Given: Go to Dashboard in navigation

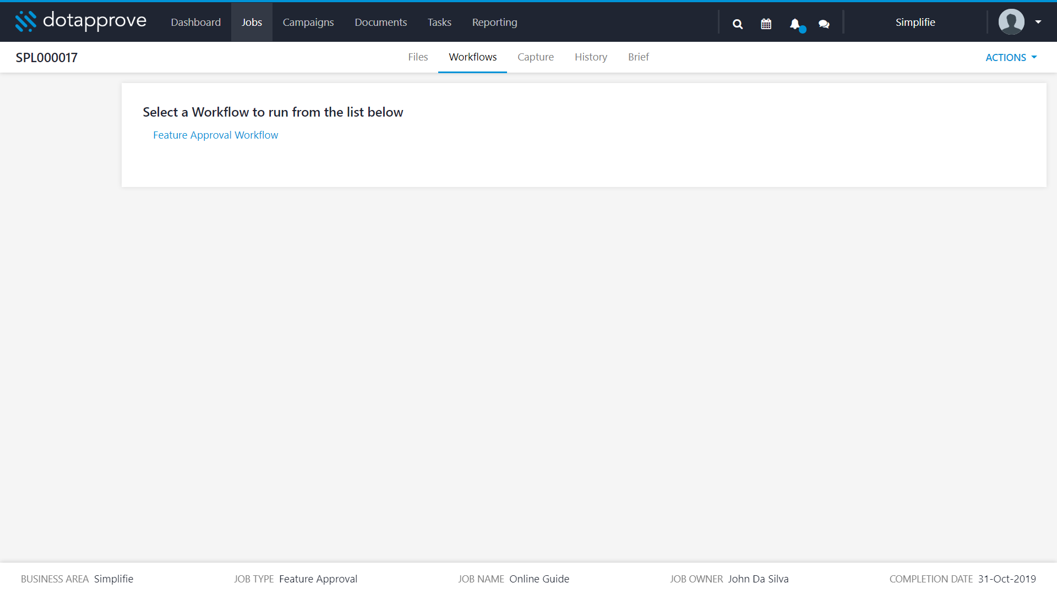Looking at the screenshot, I should pyautogui.click(x=195, y=22).
